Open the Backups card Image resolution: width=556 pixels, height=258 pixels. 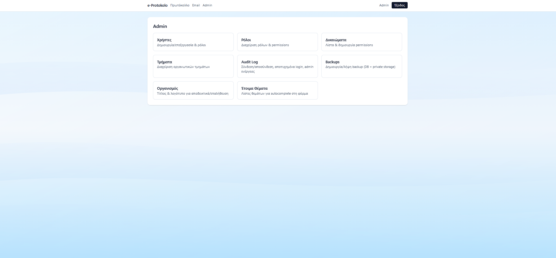tap(362, 66)
